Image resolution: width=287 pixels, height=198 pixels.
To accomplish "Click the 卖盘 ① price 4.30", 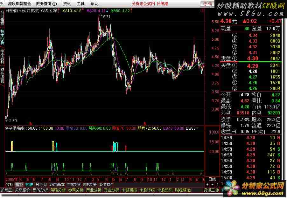I will [x=253, y=58].
